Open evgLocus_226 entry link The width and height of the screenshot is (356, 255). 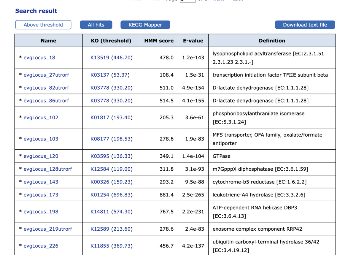click(41, 246)
